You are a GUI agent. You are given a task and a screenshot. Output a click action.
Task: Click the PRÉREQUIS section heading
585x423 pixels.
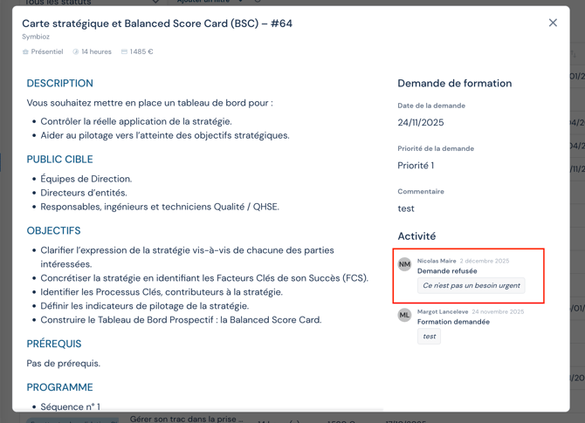click(x=54, y=344)
